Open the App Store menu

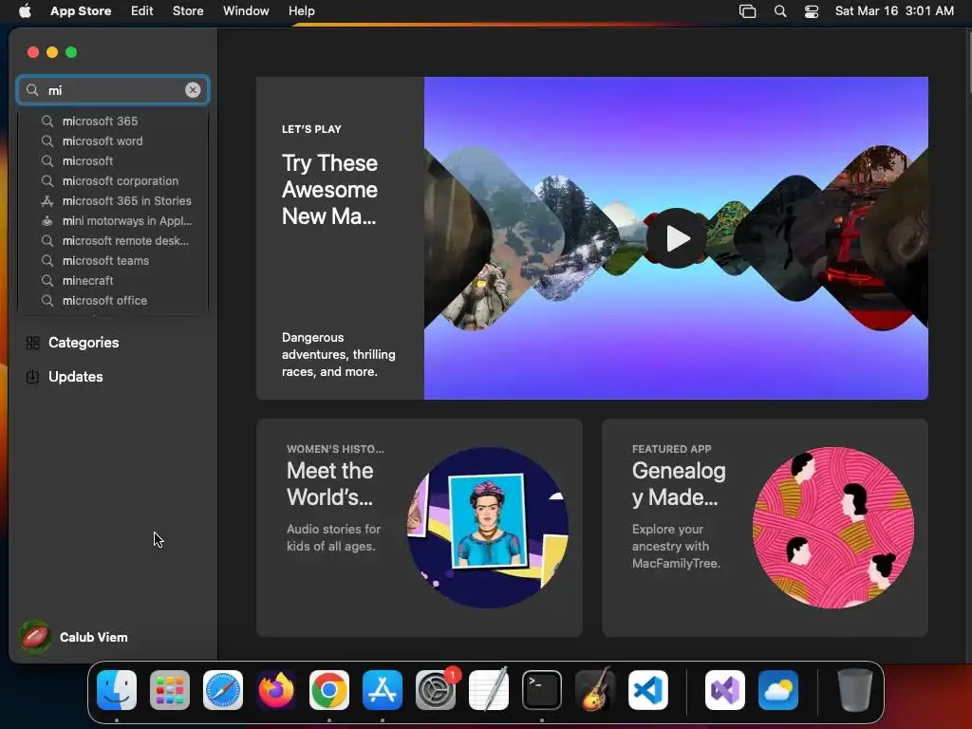click(81, 10)
